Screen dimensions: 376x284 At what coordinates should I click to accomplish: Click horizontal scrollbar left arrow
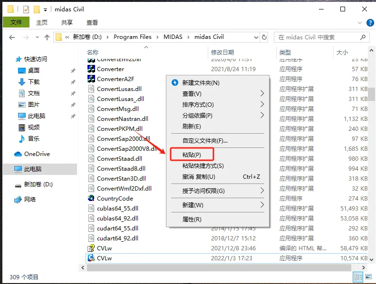83,267
